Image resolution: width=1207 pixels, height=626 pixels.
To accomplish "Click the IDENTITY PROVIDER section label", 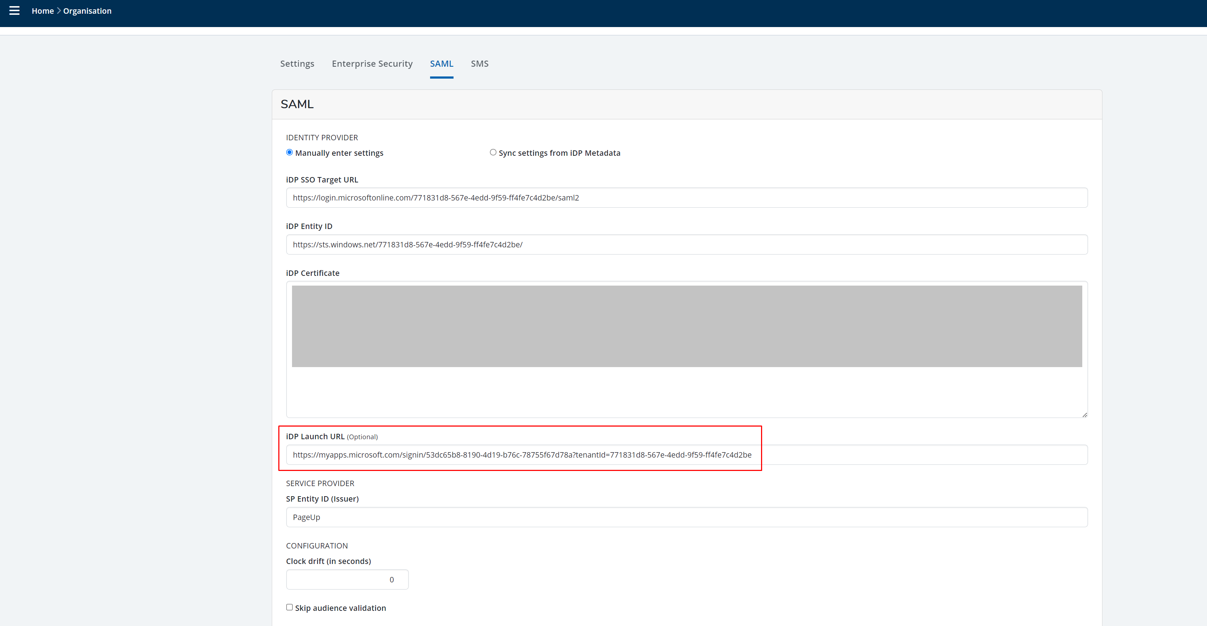I will coord(322,138).
